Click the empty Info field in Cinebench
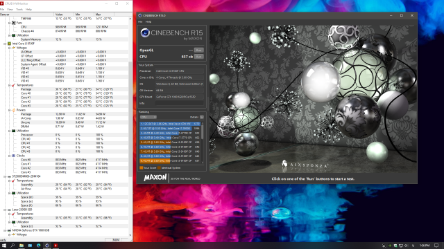444x249 pixels. pyautogui.click(x=179, y=103)
